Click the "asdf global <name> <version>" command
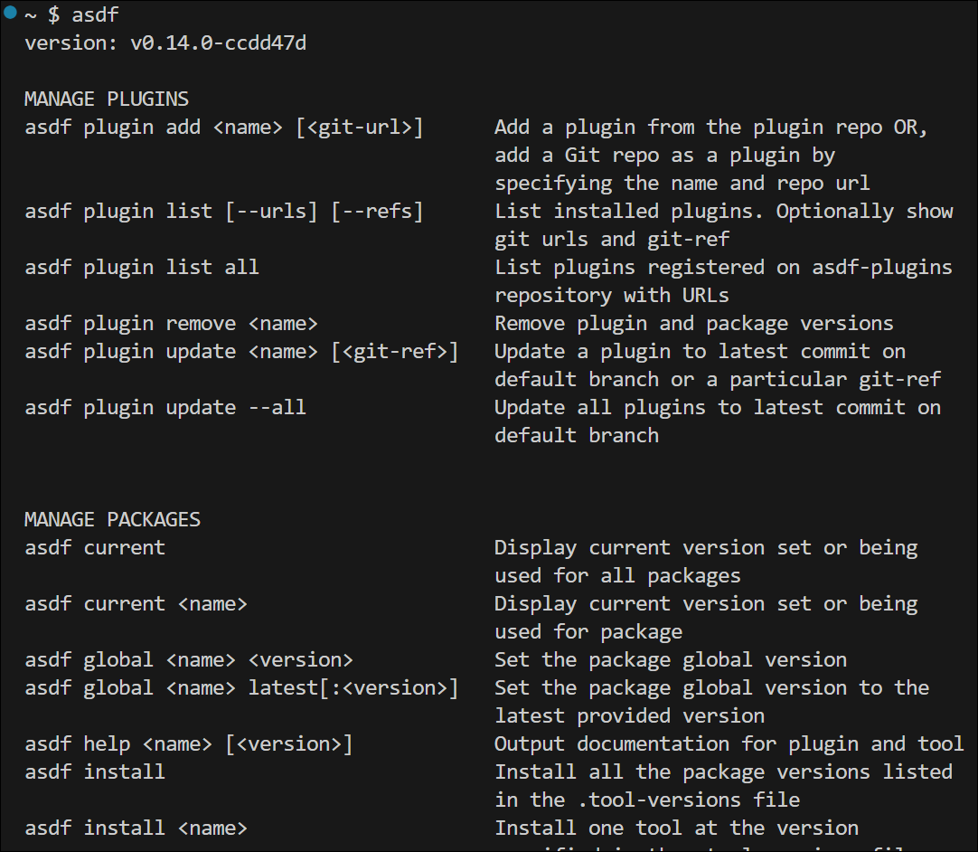The image size is (978, 852). pyautogui.click(x=189, y=659)
